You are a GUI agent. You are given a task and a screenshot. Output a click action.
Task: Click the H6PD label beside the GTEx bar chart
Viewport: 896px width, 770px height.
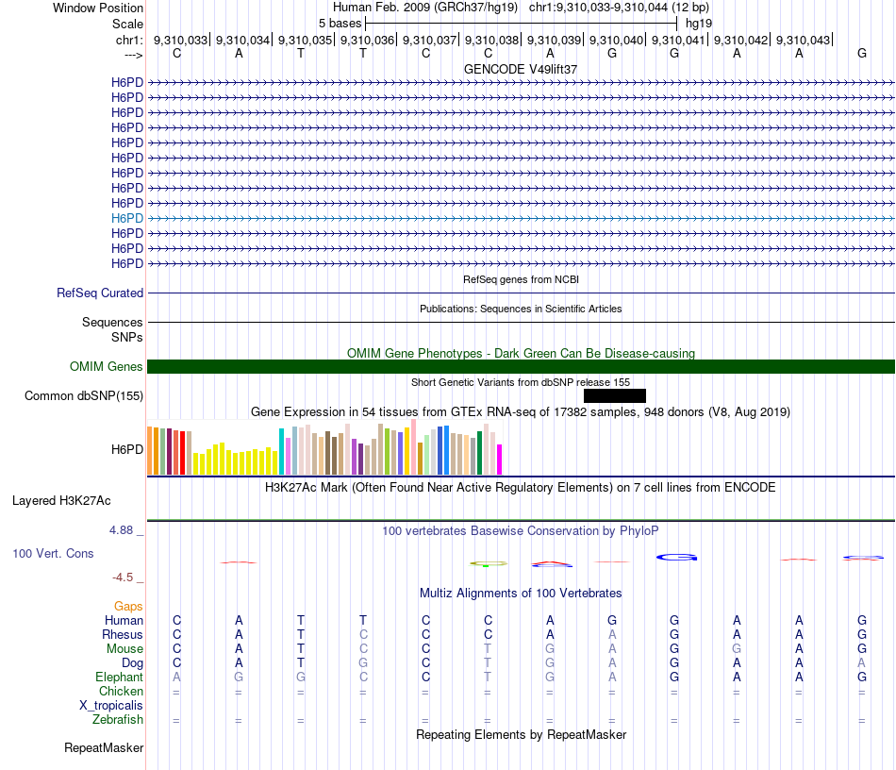point(127,449)
